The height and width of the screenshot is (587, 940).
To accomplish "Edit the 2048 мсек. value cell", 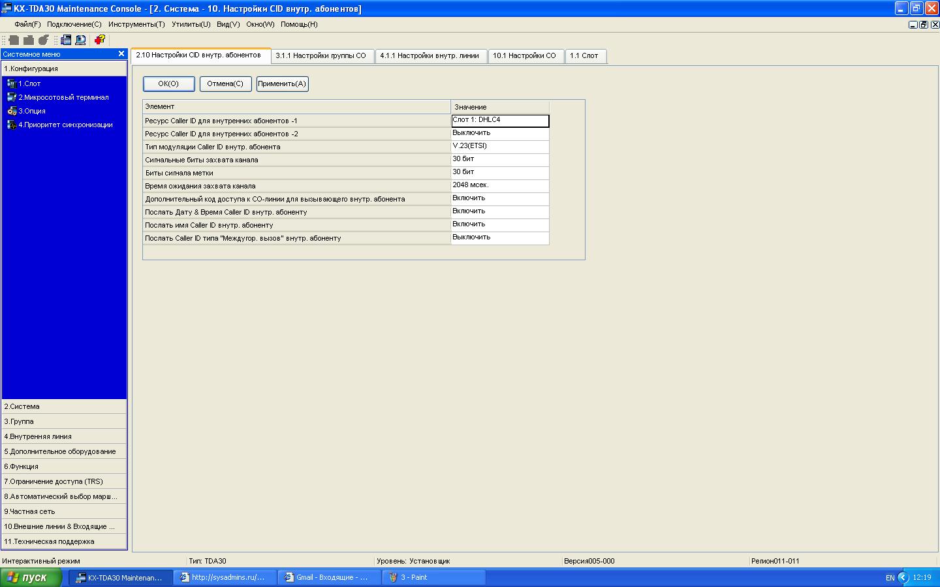I will click(x=500, y=186).
